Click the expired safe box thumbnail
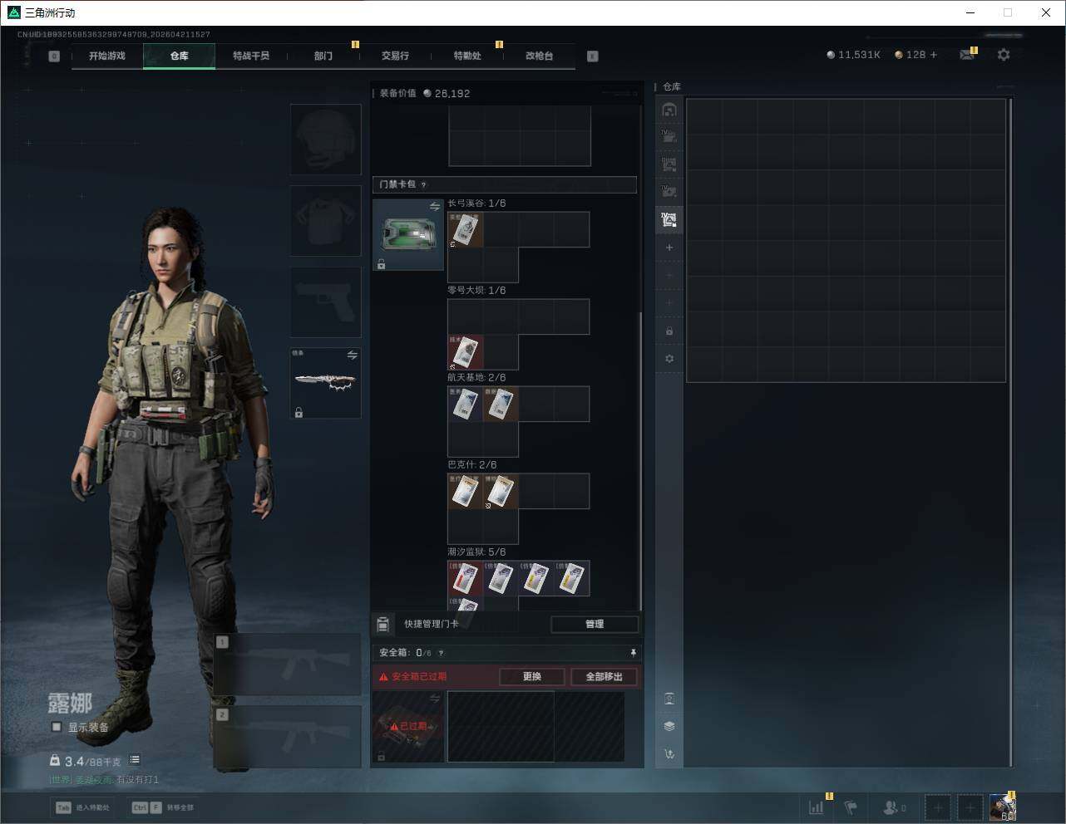 (x=408, y=727)
